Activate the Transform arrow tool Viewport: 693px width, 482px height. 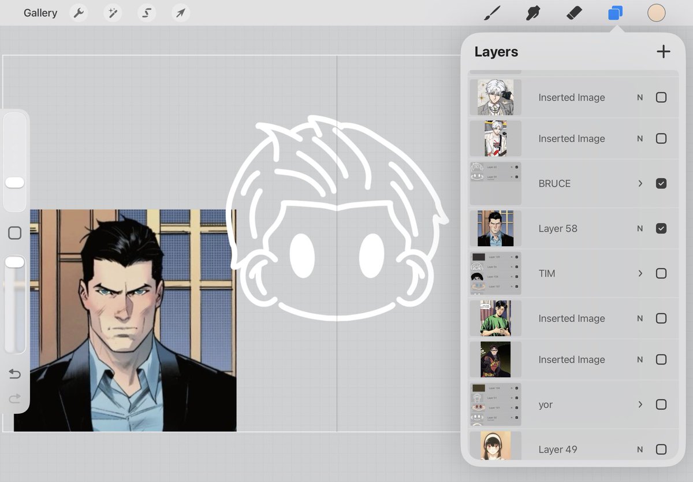[x=181, y=13]
